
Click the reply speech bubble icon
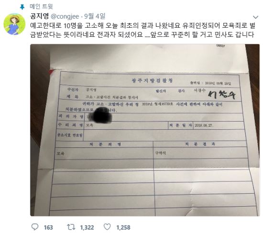(x=35, y=227)
